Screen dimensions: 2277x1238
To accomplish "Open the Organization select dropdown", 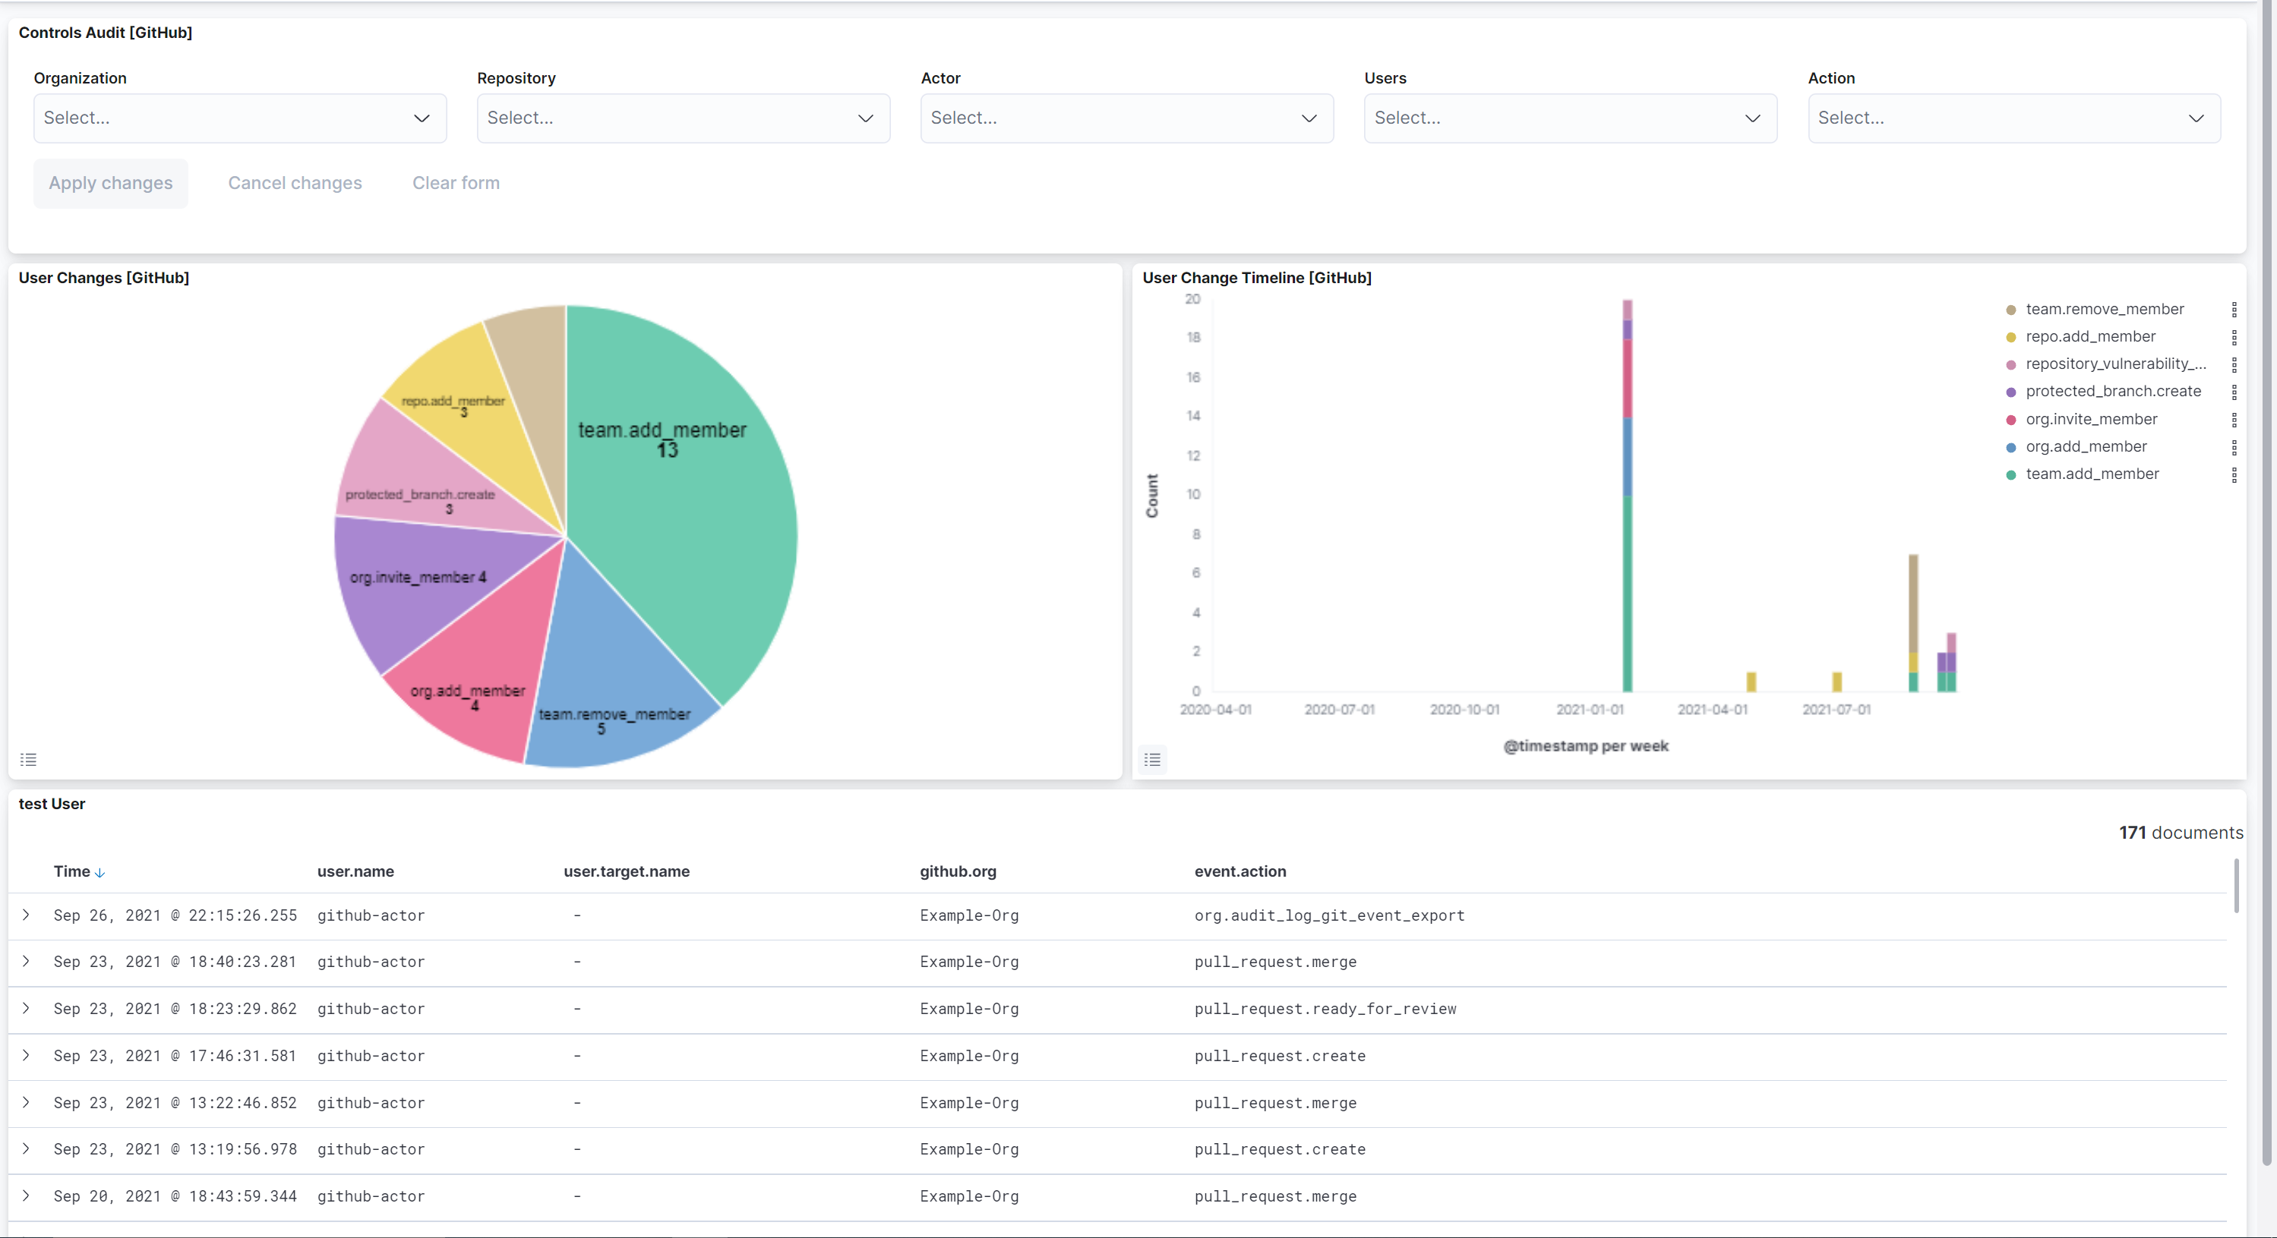I will click(239, 118).
